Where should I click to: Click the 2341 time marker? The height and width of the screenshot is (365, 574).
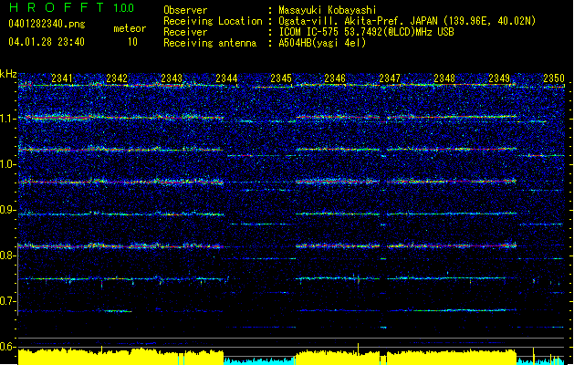[62, 78]
